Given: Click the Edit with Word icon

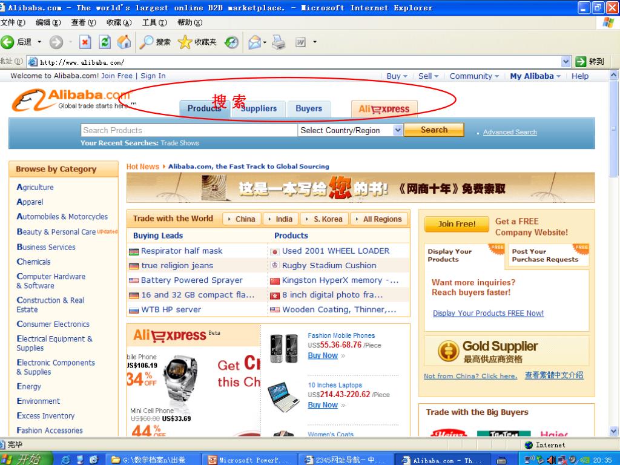Looking at the screenshot, I should 300,42.
